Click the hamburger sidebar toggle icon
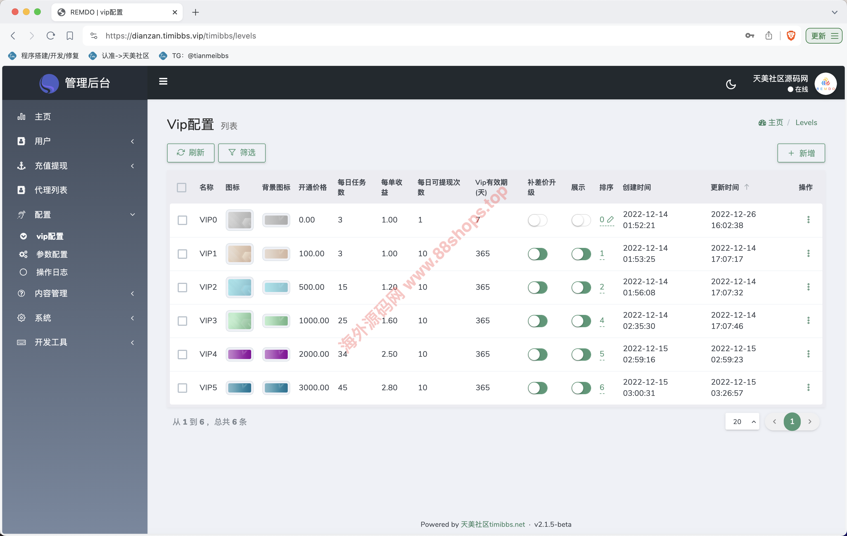This screenshot has height=536, width=847. click(163, 82)
